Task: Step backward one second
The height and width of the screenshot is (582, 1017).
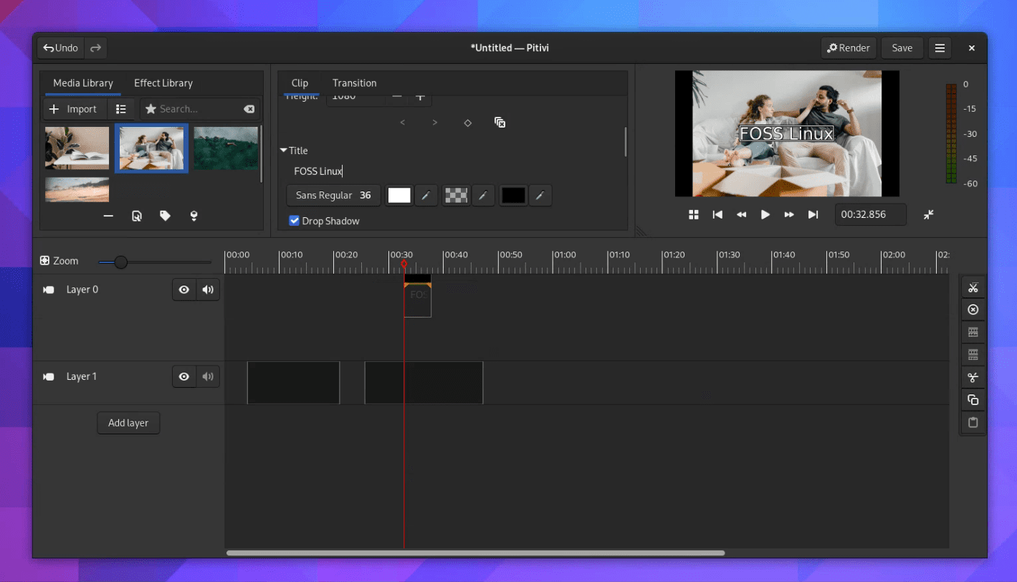Action: point(741,214)
